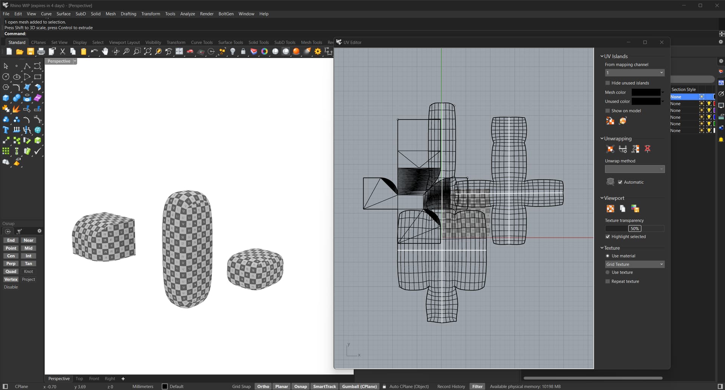Uncheck the Highlight selected option
Image resolution: width=725 pixels, height=390 pixels.
click(x=608, y=237)
